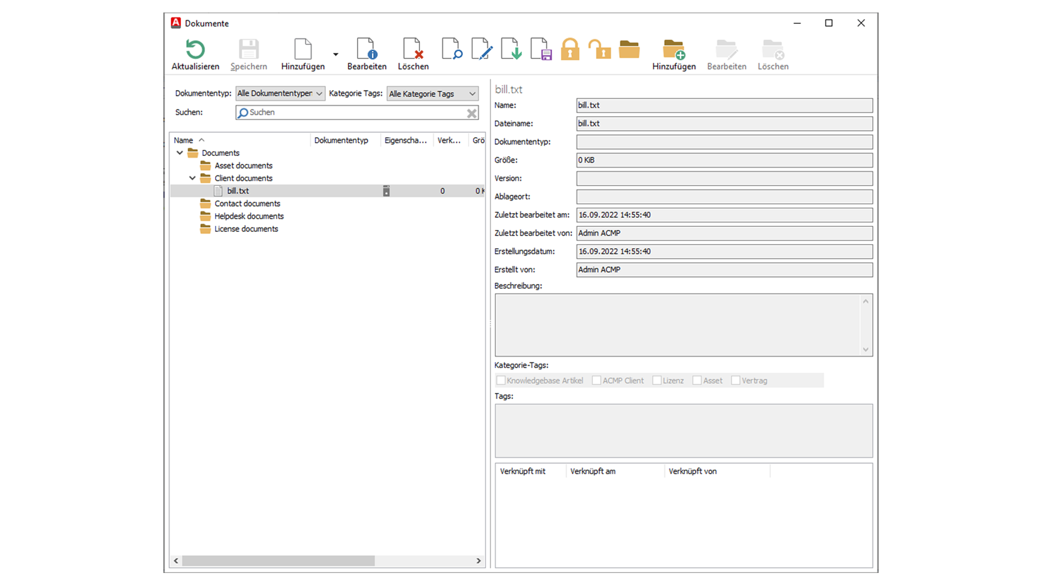Click the closed padlock lock icon
The image size is (1042, 586).
[570, 49]
